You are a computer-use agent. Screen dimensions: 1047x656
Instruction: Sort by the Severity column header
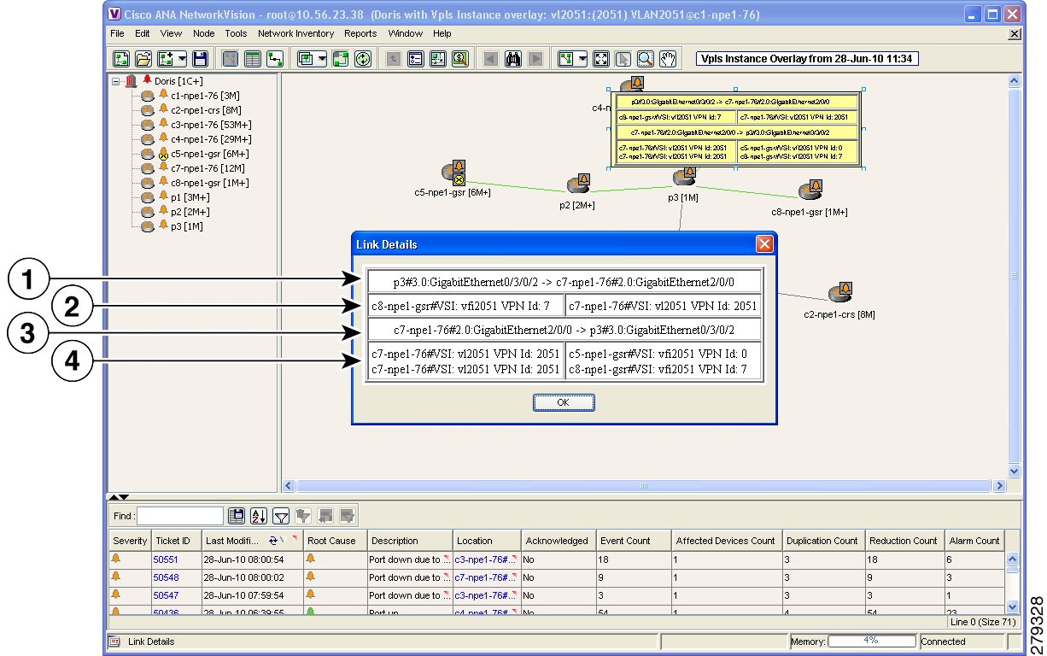[130, 541]
